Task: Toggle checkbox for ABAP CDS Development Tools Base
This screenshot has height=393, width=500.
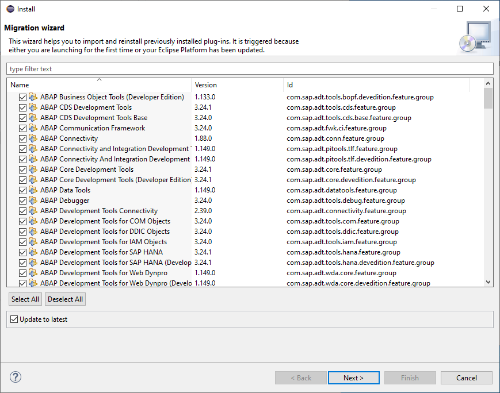Action: (22, 118)
